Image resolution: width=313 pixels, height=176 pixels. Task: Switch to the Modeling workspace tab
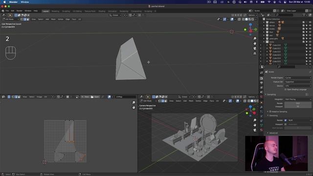pos(55,11)
